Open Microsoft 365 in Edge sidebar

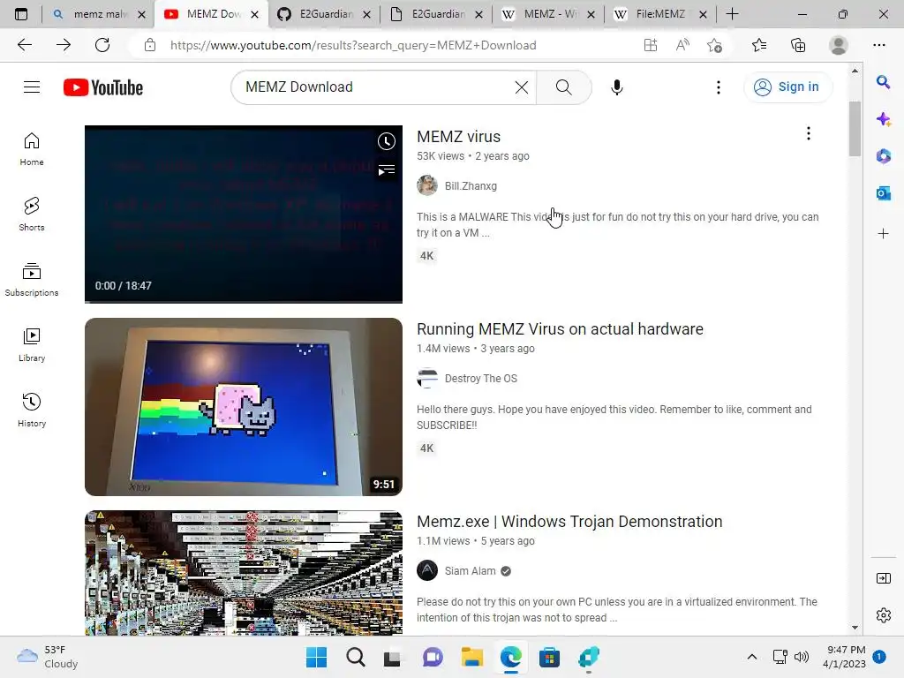[x=883, y=156]
